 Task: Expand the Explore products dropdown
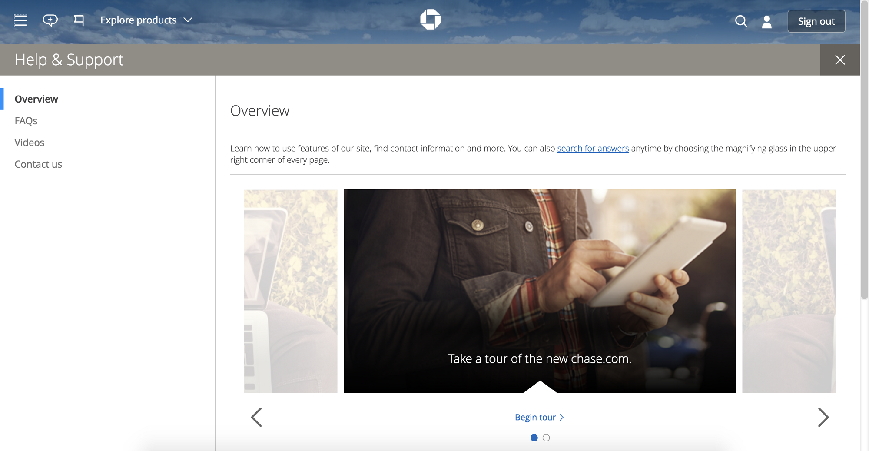point(146,20)
